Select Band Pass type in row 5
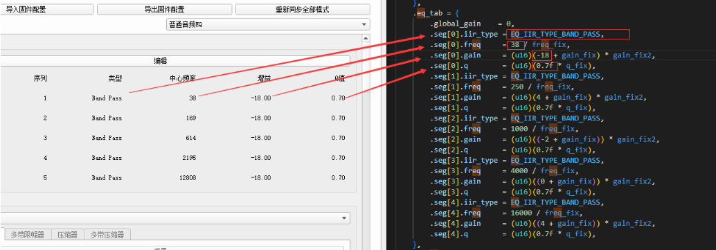Viewport: 716px width, 250px height. click(107, 177)
